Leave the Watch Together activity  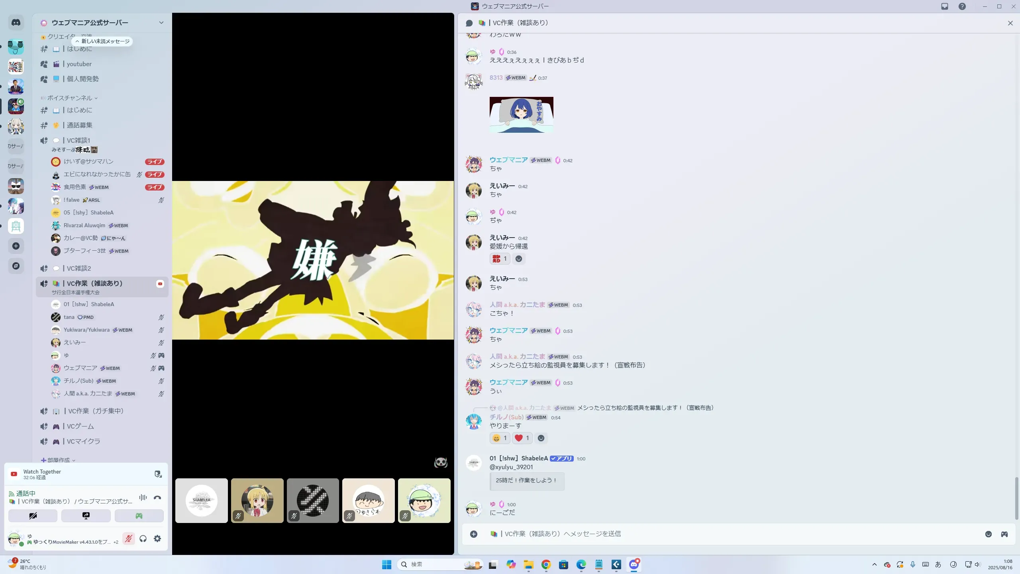[158, 474]
